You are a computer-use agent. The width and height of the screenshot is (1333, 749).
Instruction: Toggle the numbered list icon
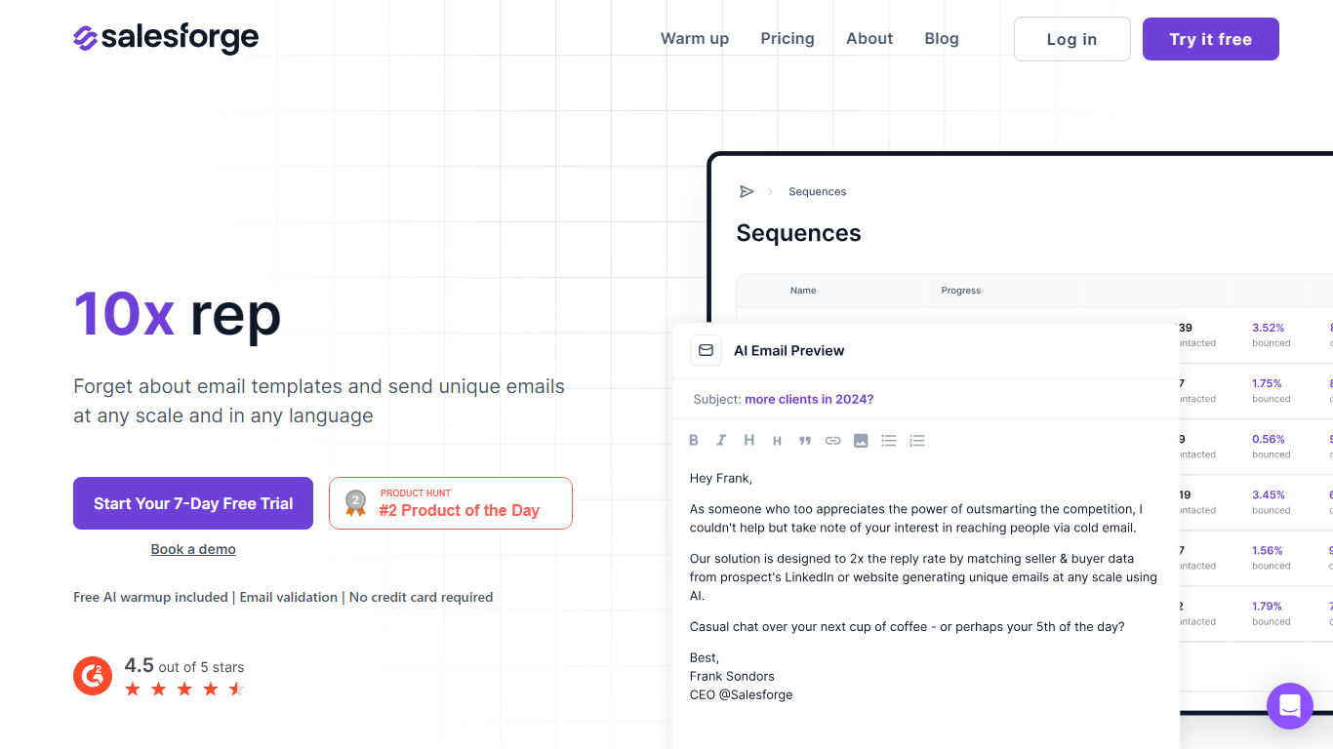click(916, 441)
